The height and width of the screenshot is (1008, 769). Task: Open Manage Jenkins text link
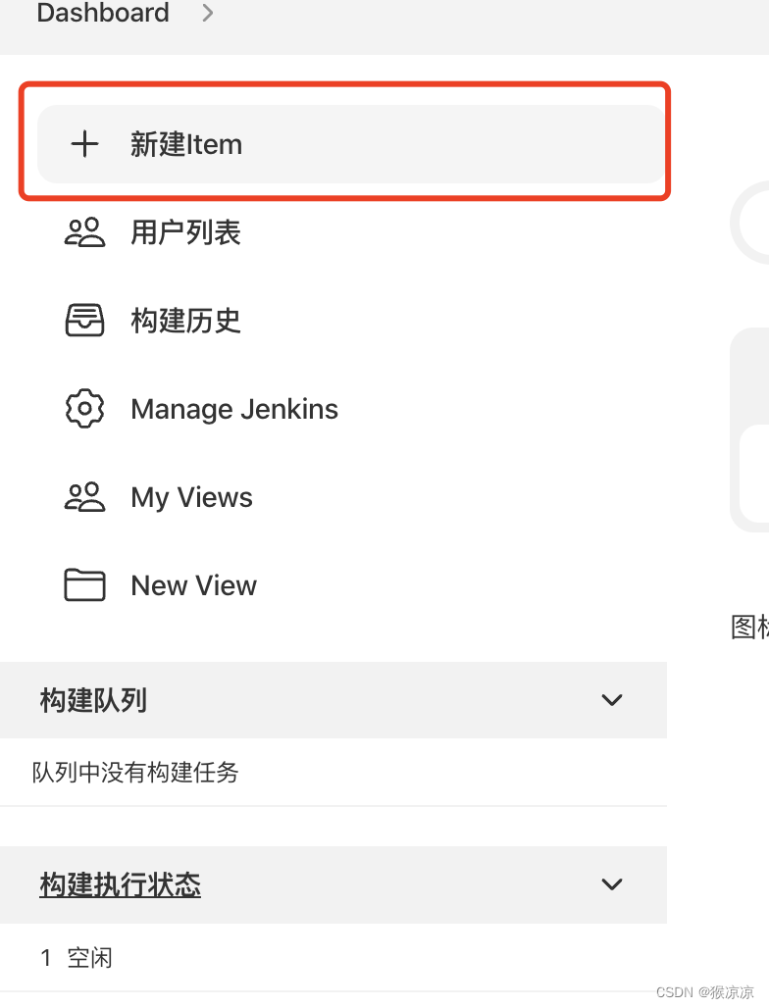tap(234, 409)
